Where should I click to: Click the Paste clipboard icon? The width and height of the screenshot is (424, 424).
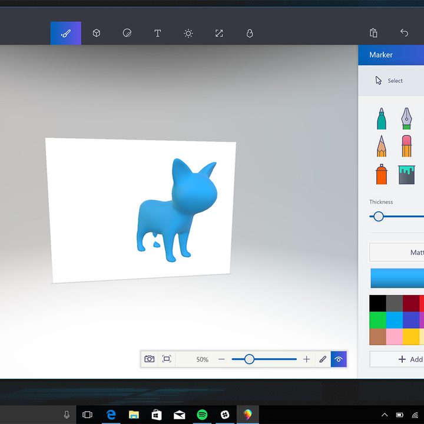pyautogui.click(x=373, y=33)
